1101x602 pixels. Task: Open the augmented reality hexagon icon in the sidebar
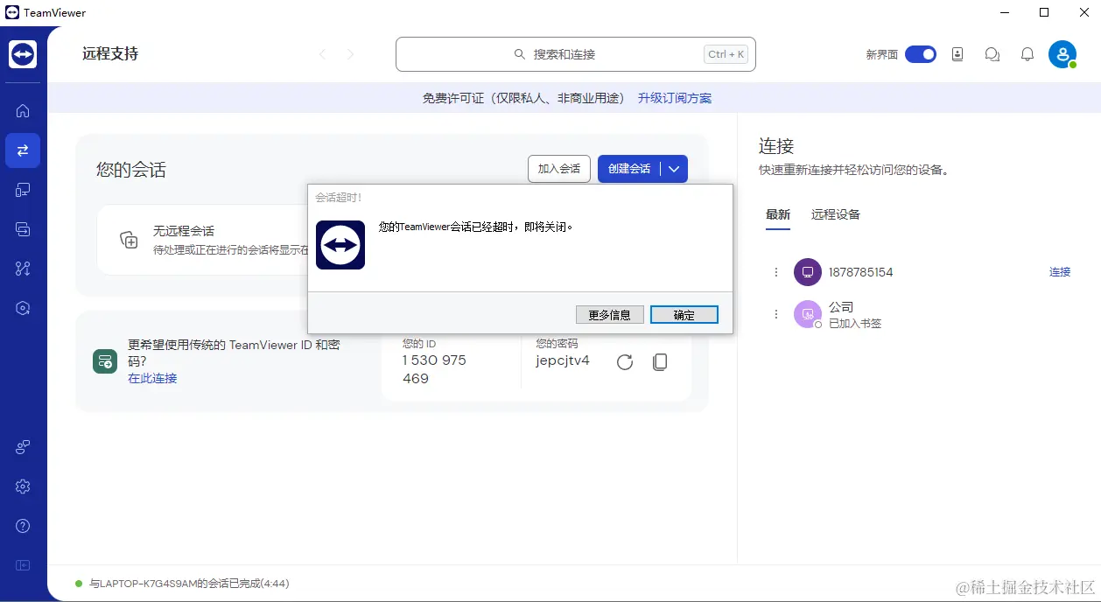(x=23, y=308)
